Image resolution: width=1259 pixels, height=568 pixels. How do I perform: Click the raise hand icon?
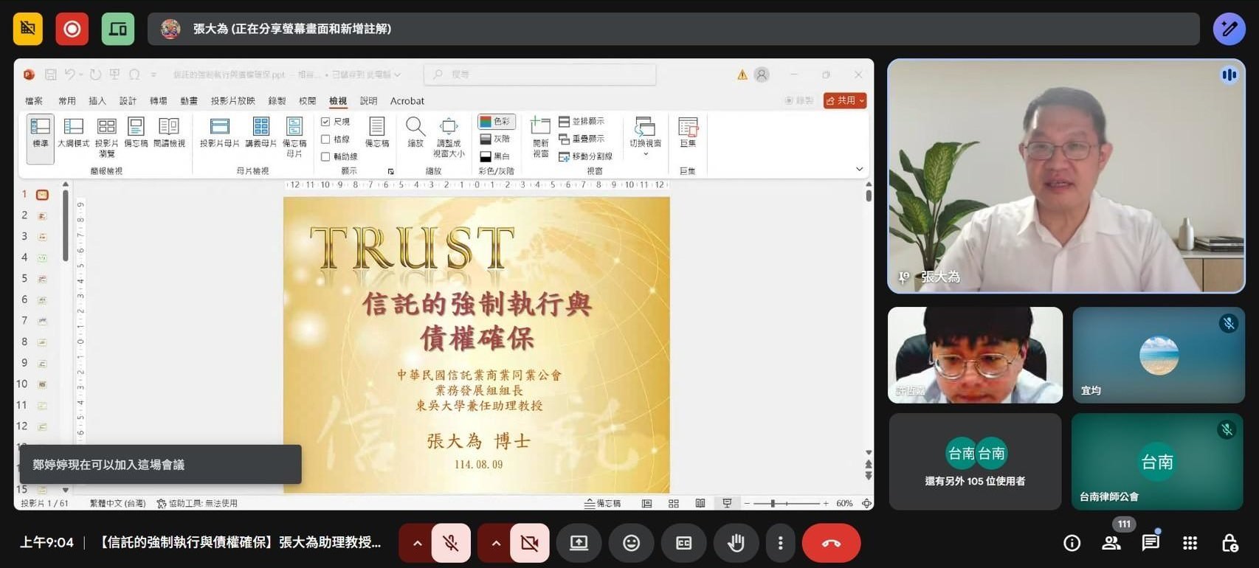coord(735,543)
